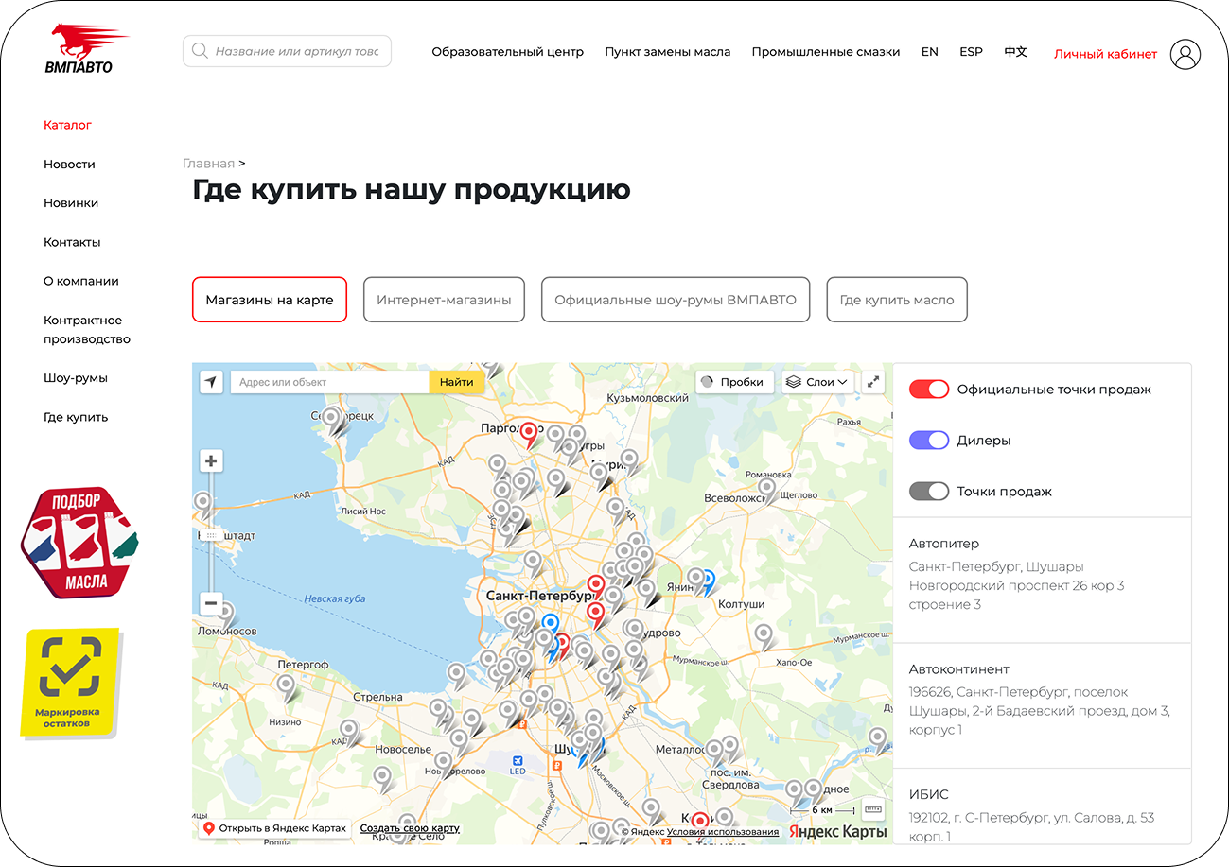Screen dimensions: 1229x867
Task: Select the Где купить масло tab
Action: [896, 300]
